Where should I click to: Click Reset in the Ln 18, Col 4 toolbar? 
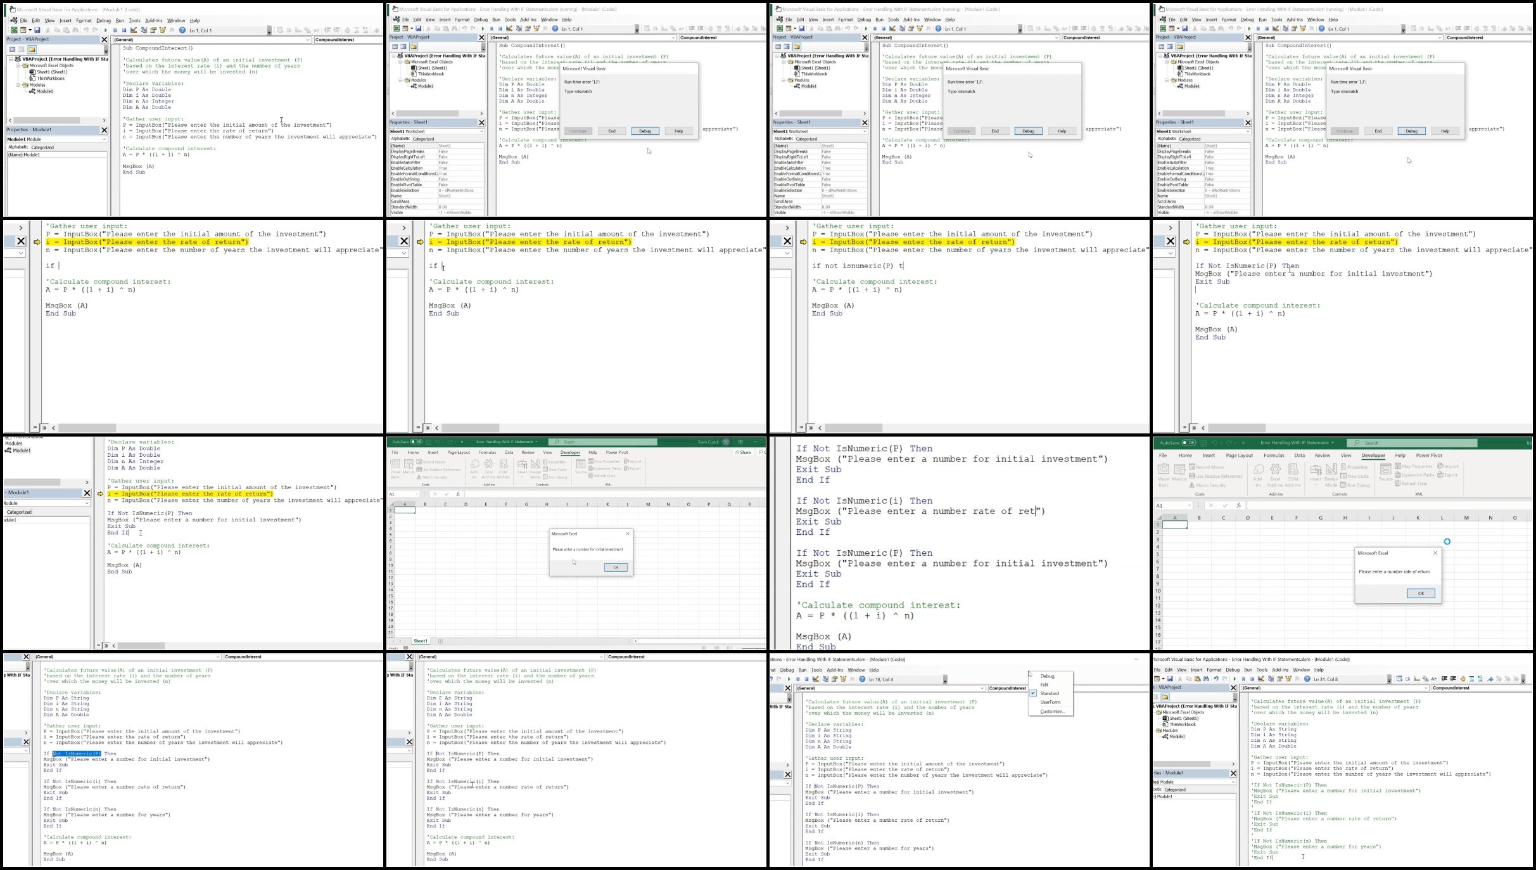click(x=807, y=679)
